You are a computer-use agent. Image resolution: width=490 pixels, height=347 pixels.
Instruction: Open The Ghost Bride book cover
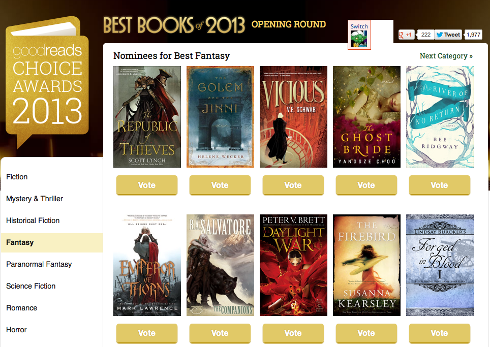366,116
